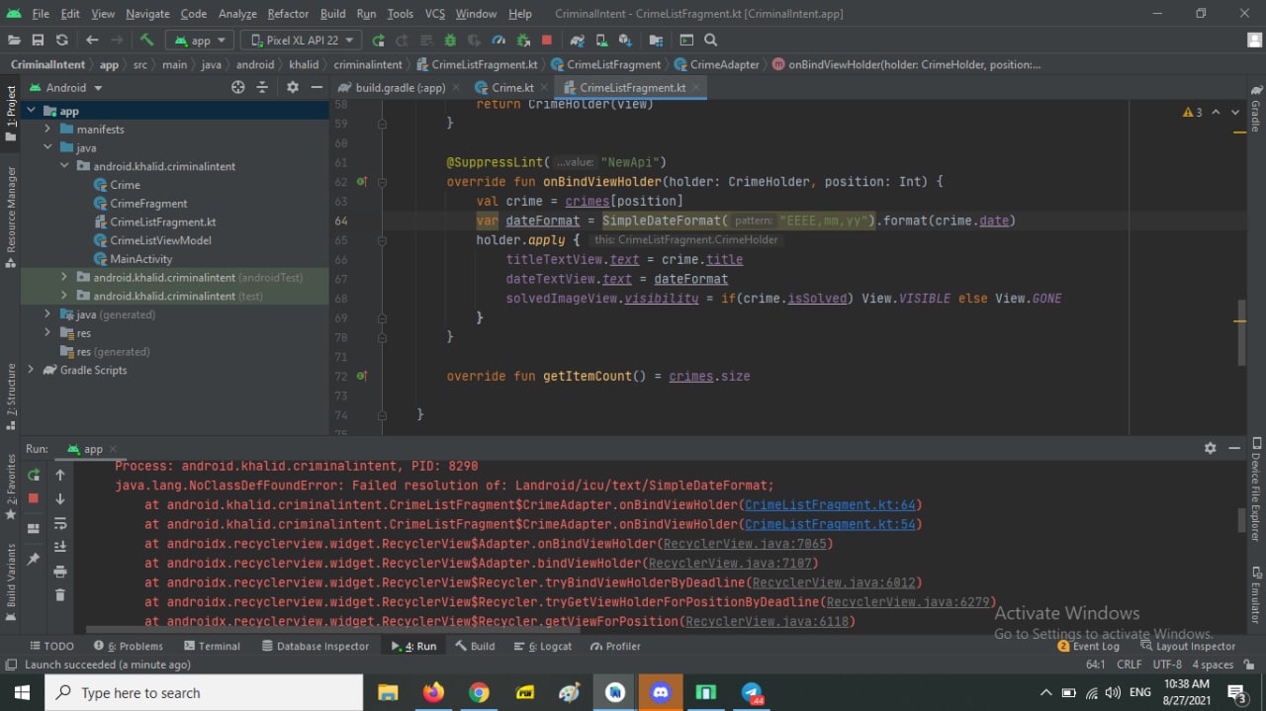Collapse the java folder
The width and height of the screenshot is (1266, 711).
click(47, 148)
